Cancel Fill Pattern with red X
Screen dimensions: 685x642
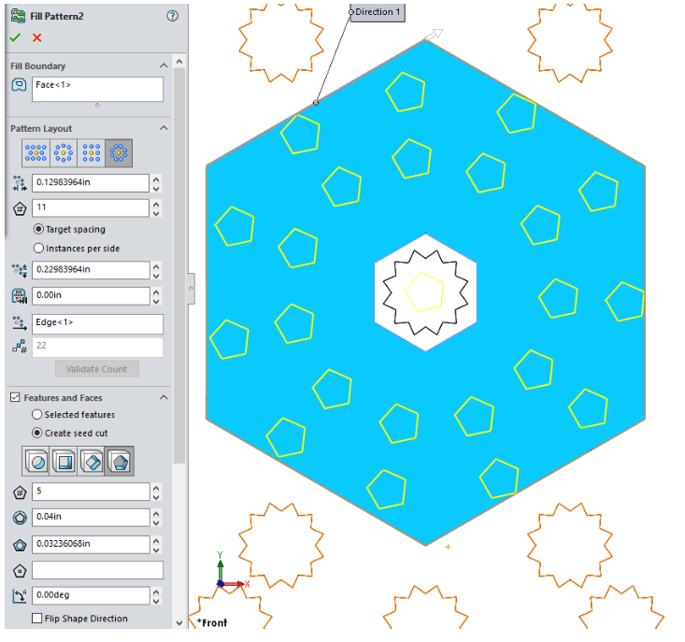point(37,37)
